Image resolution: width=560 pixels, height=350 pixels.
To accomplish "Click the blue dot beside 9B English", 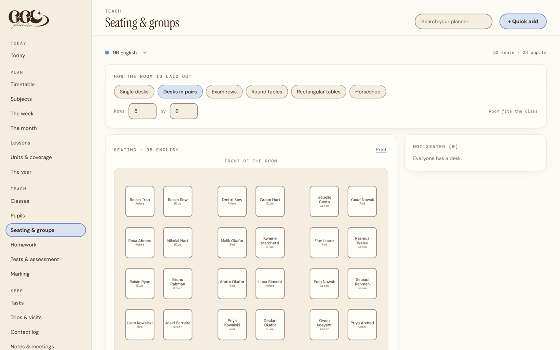I will click(107, 52).
